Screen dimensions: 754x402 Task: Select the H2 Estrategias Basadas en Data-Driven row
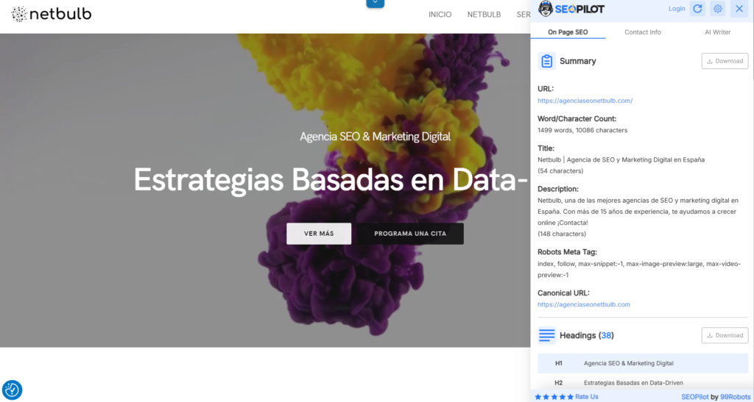coord(643,383)
